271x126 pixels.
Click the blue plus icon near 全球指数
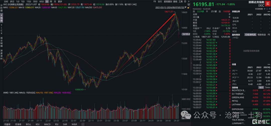(269, 8)
